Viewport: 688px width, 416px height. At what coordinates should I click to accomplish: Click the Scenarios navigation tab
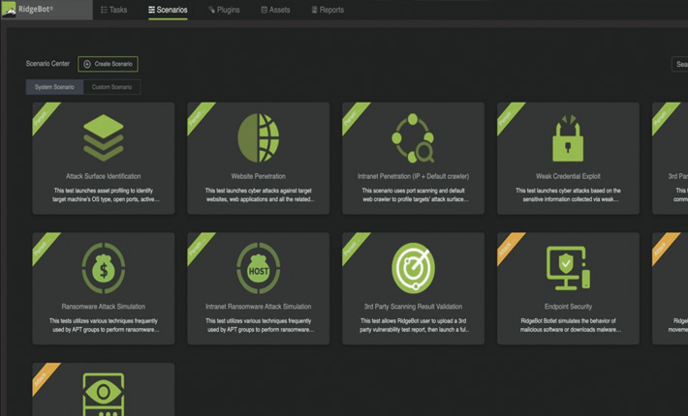pos(167,10)
